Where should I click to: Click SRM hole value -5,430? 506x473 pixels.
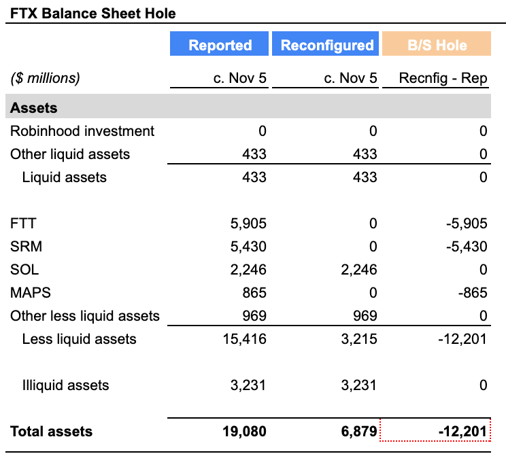[x=467, y=247]
